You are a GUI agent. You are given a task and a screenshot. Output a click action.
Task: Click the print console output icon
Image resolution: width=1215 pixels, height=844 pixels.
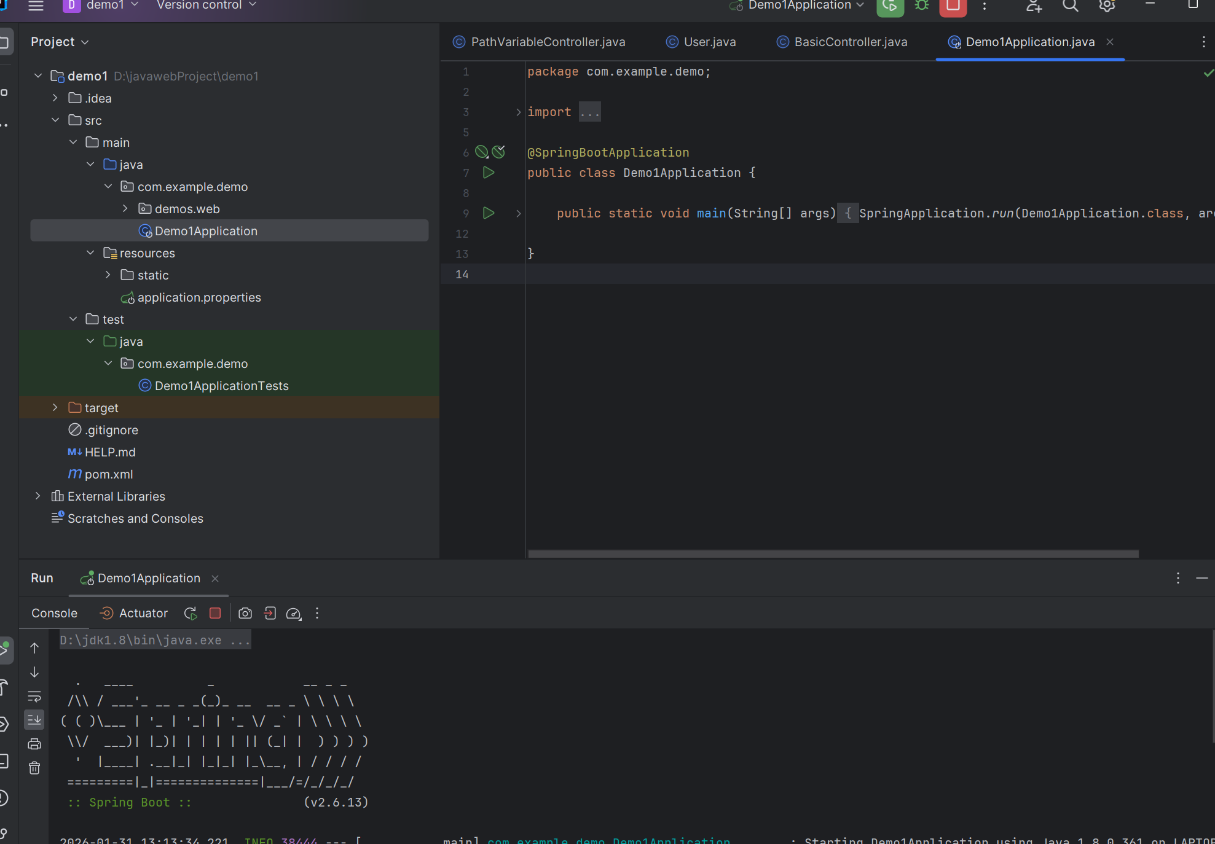point(34,744)
